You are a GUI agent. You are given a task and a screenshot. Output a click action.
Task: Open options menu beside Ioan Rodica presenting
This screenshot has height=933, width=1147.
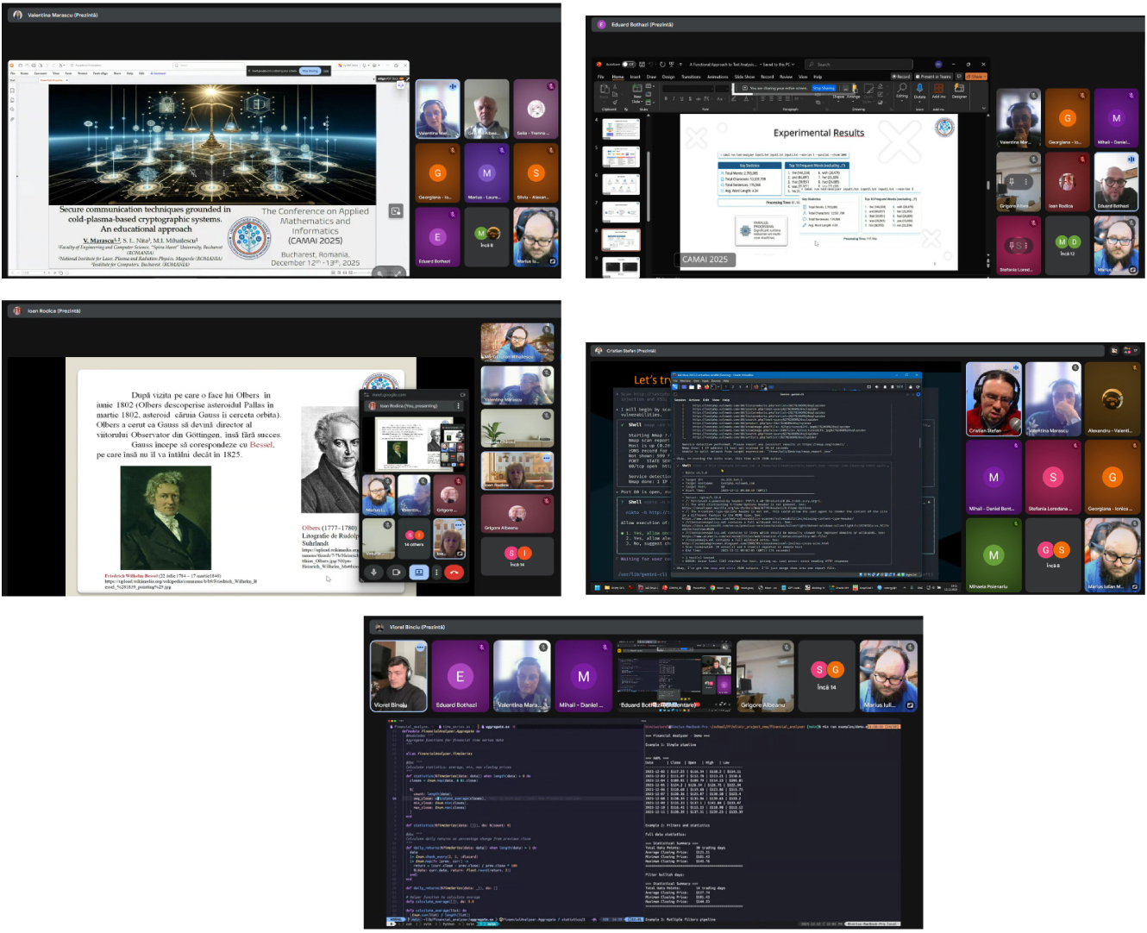(x=458, y=405)
